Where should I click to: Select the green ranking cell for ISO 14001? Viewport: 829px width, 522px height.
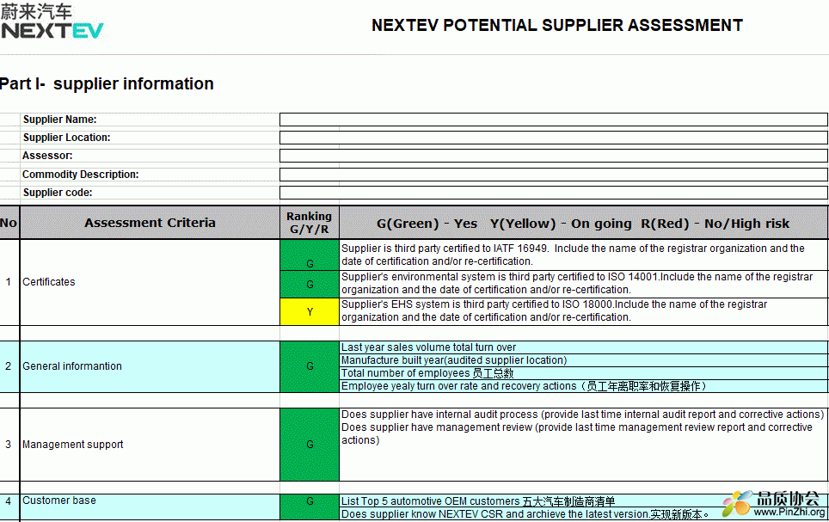310,285
